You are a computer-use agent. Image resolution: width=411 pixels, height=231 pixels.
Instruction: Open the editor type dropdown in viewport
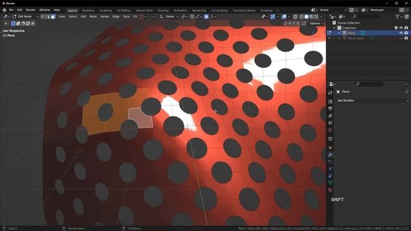coord(6,17)
